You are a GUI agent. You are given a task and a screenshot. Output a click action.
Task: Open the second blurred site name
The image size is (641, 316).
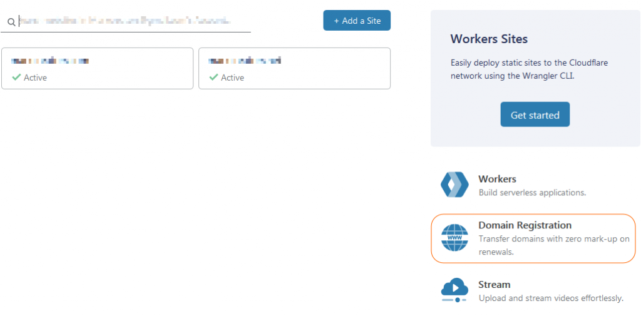click(245, 61)
